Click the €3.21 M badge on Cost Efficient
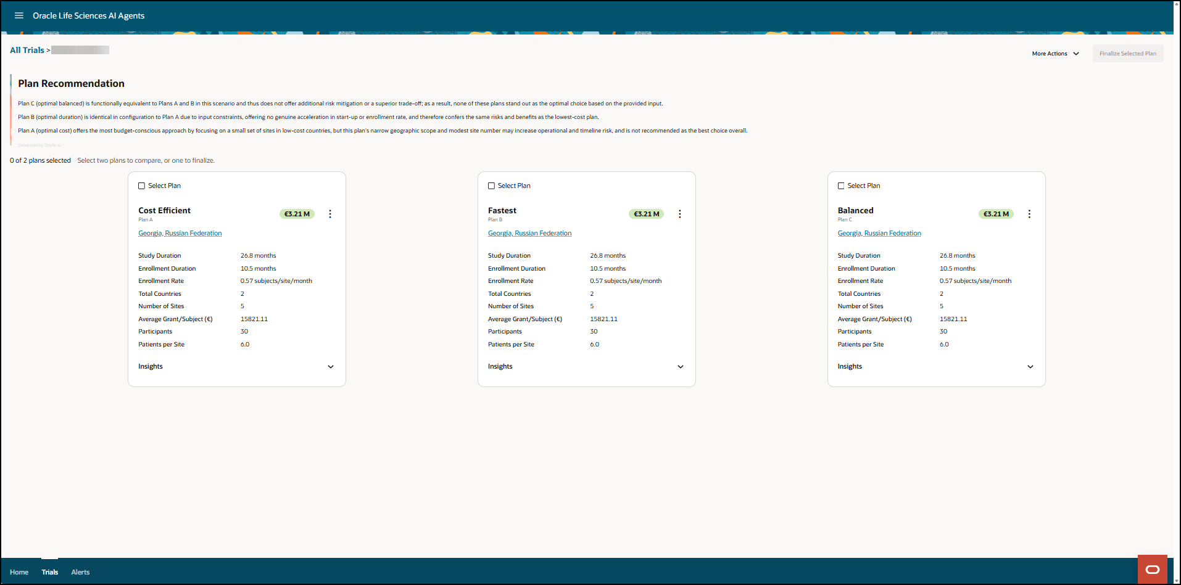 [x=297, y=214]
